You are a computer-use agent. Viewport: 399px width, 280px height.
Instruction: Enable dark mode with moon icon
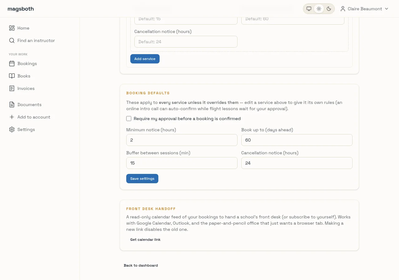tap(329, 9)
